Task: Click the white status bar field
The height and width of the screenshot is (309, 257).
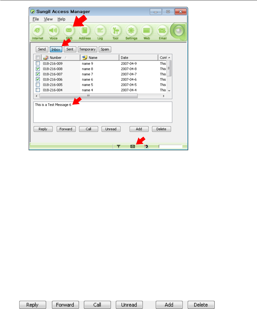Action: tap(170, 146)
